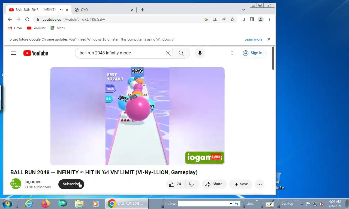Select the Chrome BALL RUN 2048 taskbar button
Image resolution: width=349 pixels, height=209 pixels.
click(x=127, y=204)
